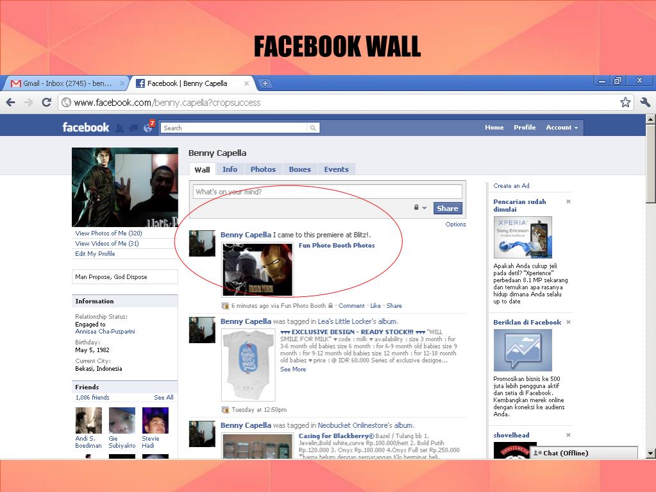Like the Fun Photo Booth post
Screen dimensions: 656x492
pos(376,306)
